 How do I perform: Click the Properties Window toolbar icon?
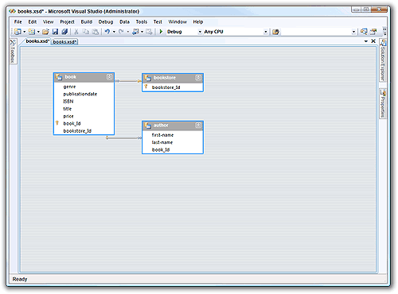pyautogui.click(x=373, y=32)
